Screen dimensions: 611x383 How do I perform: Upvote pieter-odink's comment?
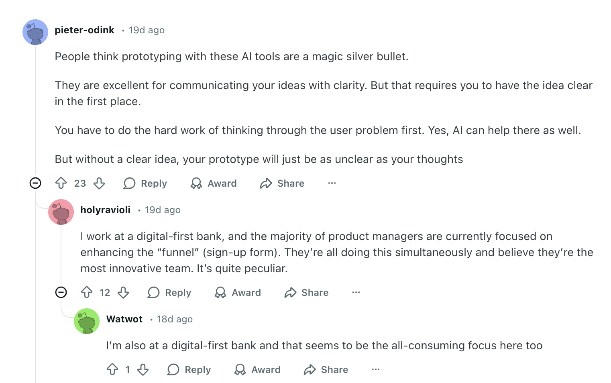(61, 183)
